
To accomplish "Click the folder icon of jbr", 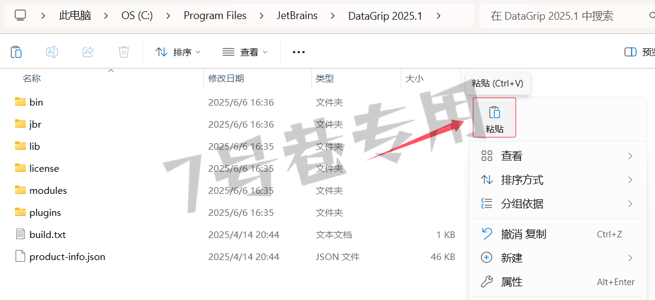I will point(20,123).
